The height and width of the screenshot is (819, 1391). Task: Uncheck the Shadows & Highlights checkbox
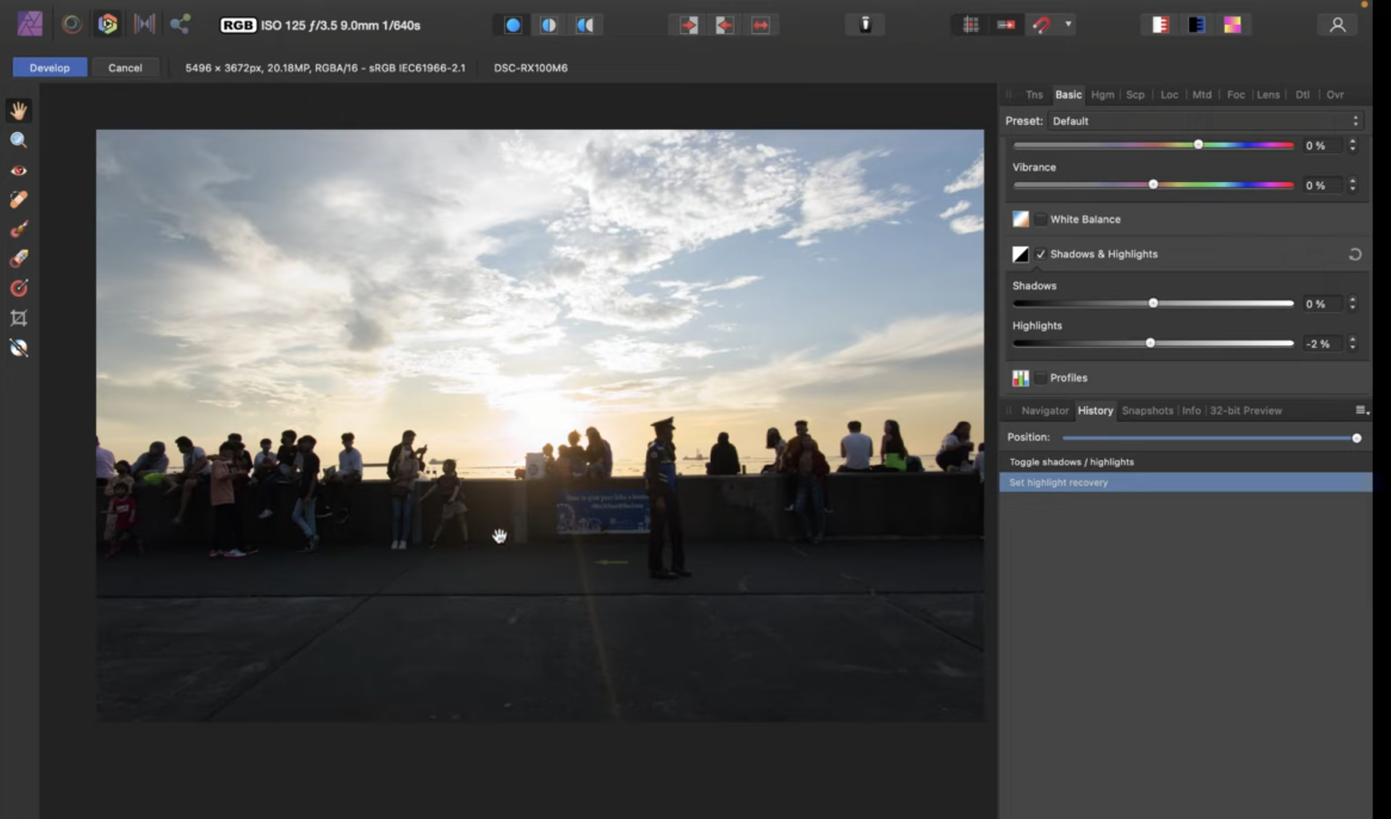[1040, 254]
